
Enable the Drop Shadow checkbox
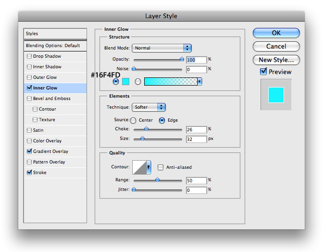click(x=29, y=56)
